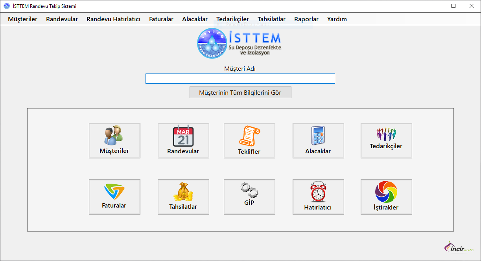Click the app icon in title bar

7,6
